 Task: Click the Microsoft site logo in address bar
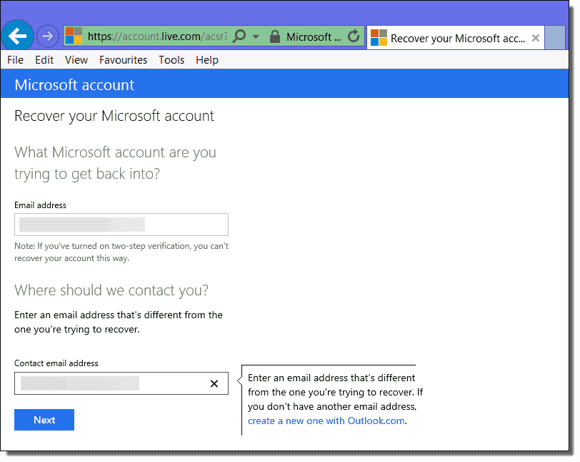(74, 36)
